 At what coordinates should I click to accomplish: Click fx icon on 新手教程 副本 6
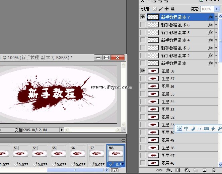(x=211, y=25)
